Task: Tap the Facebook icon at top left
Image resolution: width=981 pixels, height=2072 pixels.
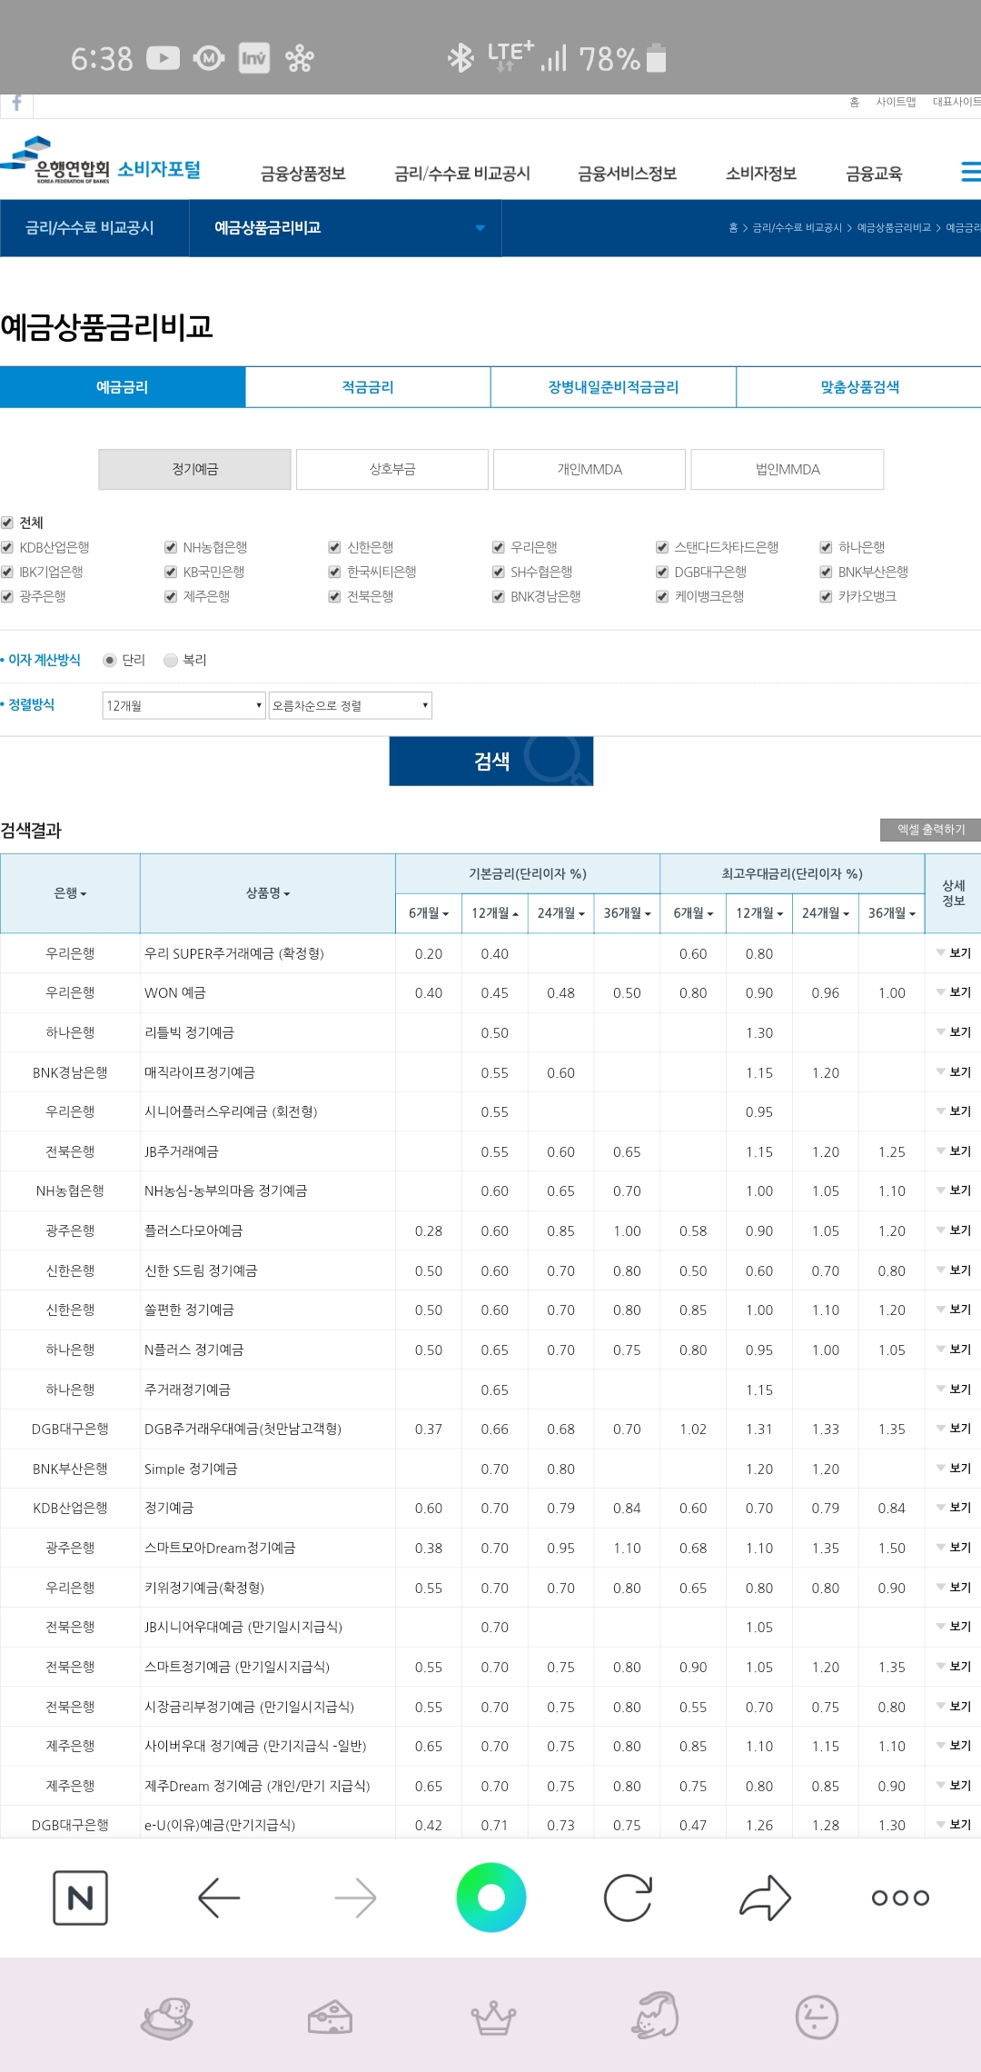Action: pyautogui.click(x=16, y=104)
